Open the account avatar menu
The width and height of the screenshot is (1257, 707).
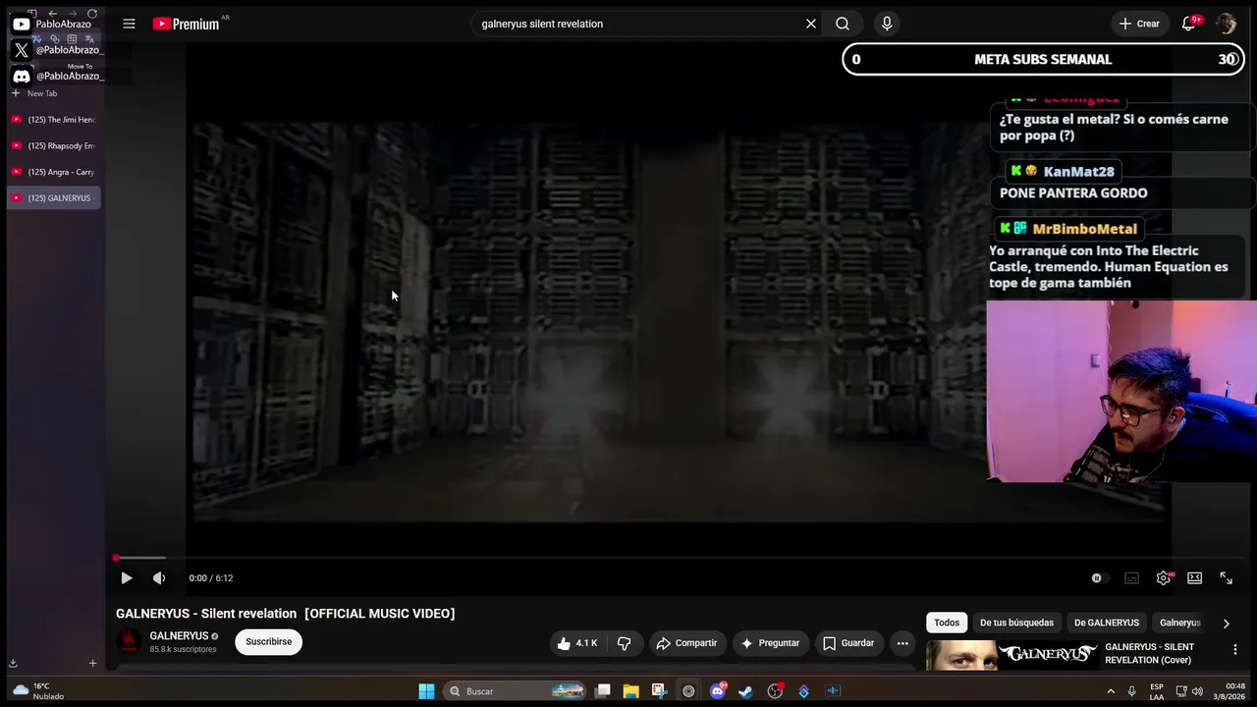coord(1226,24)
